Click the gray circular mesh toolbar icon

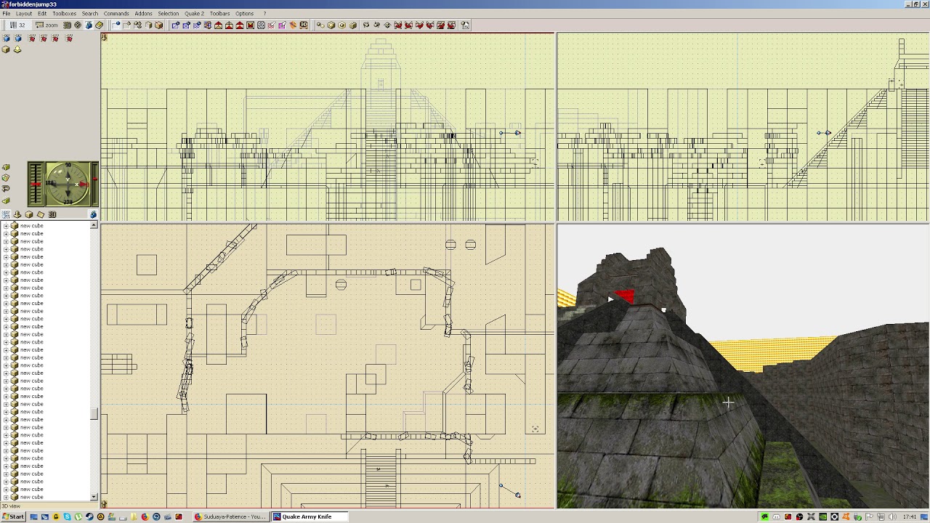click(x=261, y=25)
